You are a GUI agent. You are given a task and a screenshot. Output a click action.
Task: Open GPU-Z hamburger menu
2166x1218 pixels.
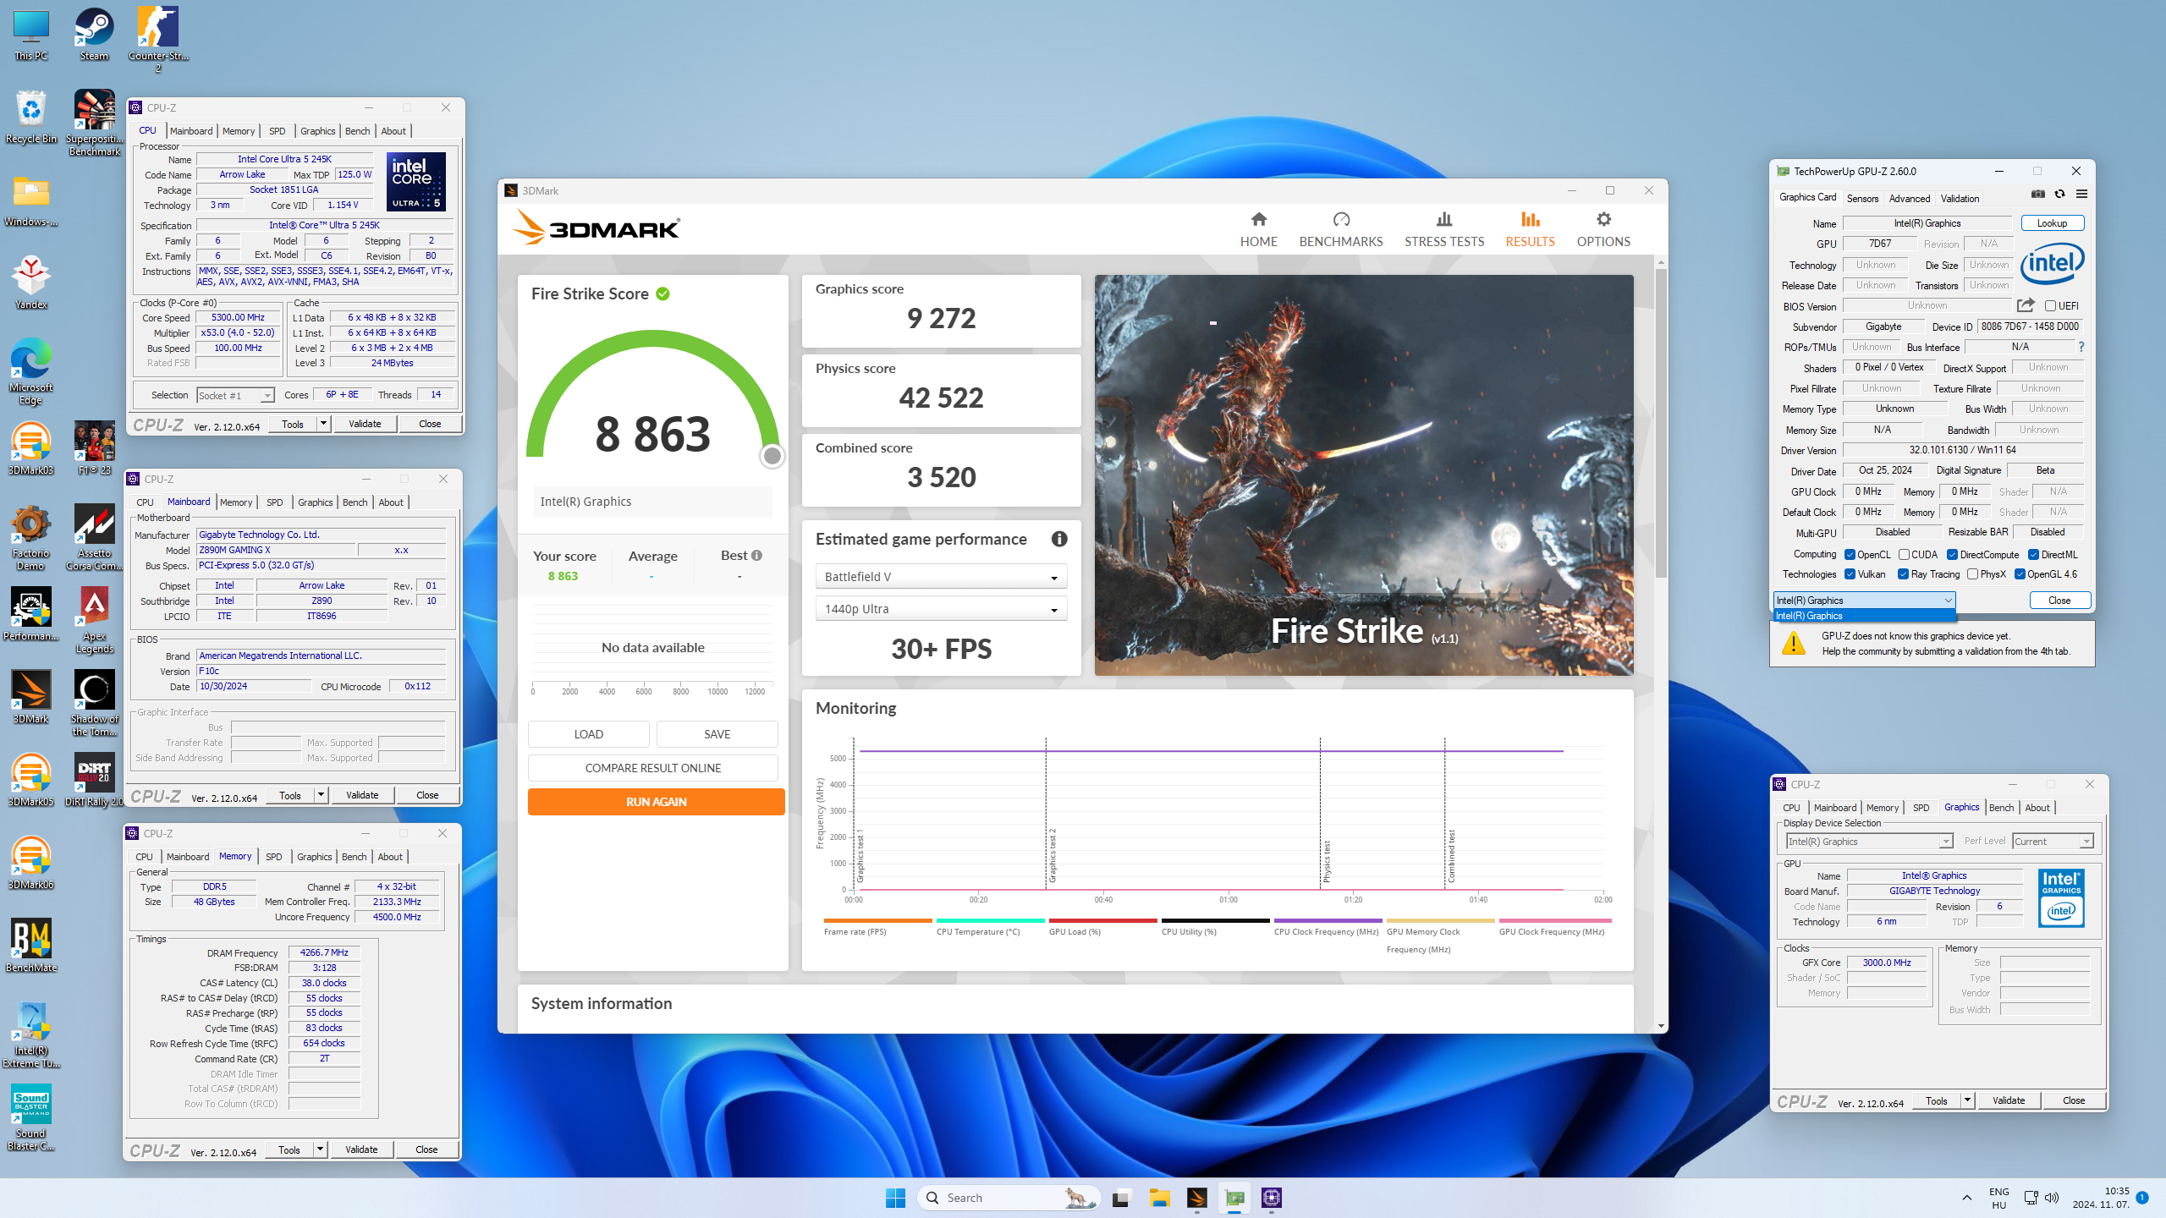(2081, 195)
